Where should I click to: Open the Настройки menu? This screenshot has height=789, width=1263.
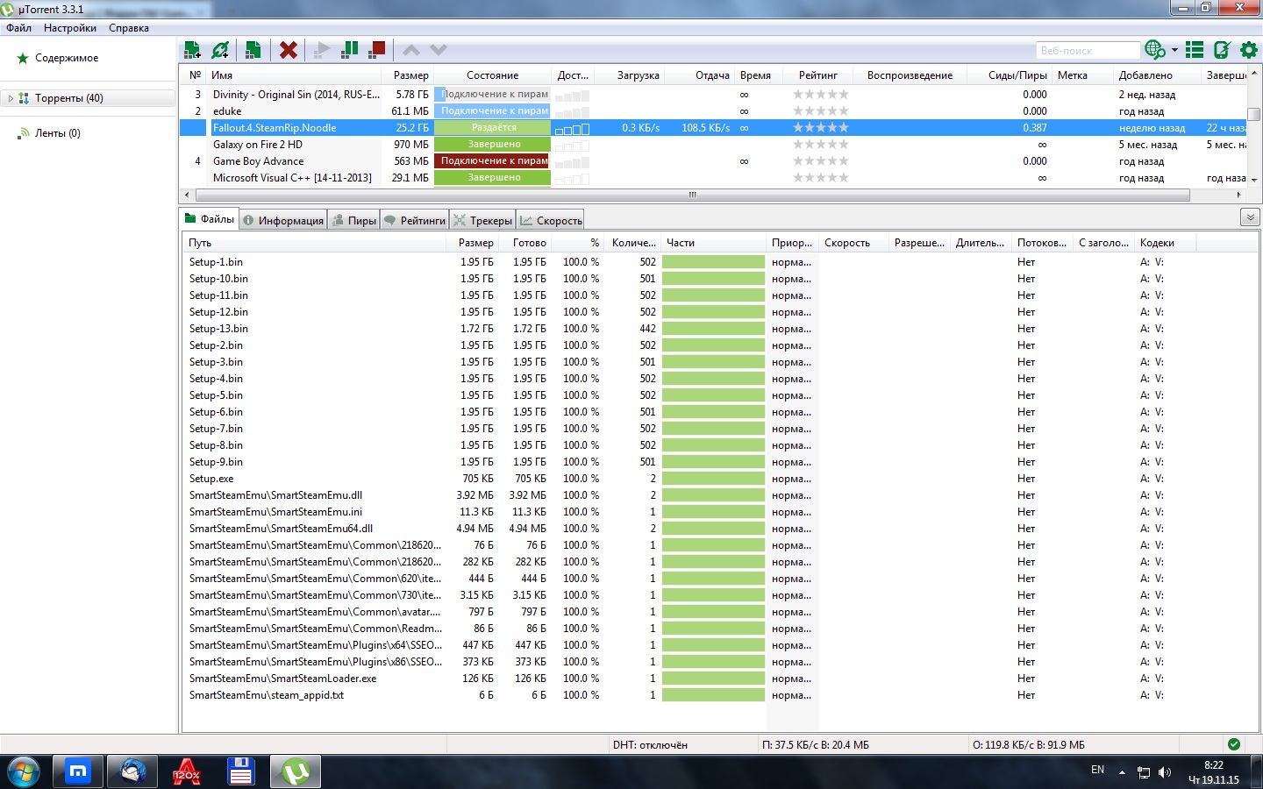click(70, 28)
